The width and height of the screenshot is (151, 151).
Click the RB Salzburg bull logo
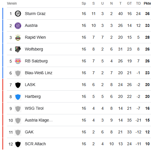18,61
